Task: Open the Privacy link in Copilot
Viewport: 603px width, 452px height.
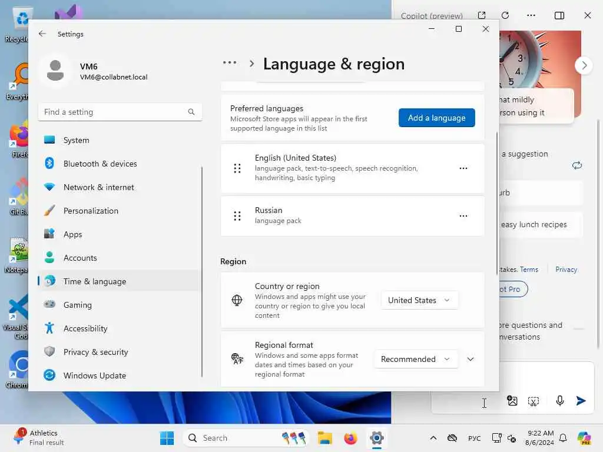Action: tap(566, 270)
